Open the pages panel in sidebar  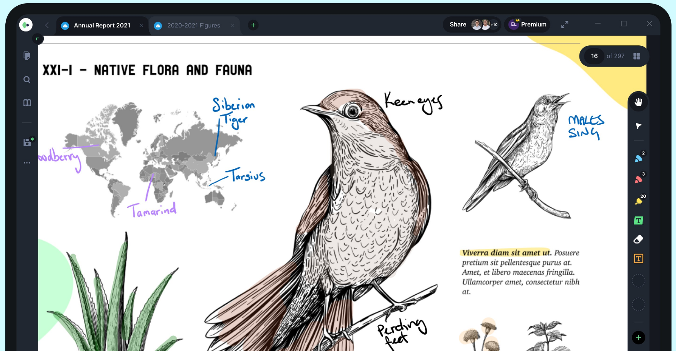pos(27,56)
